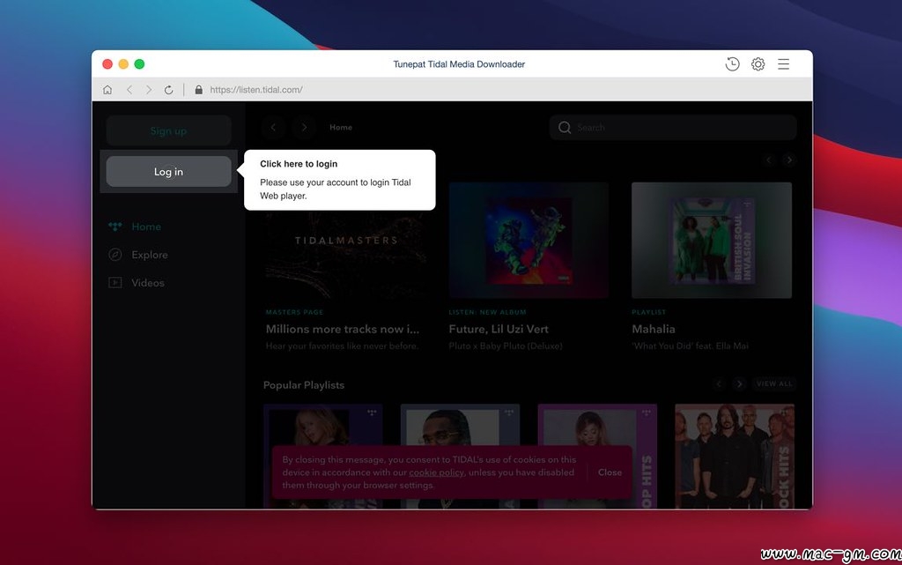Click the lock icon beside the URL
The image size is (902, 565).
[198, 90]
